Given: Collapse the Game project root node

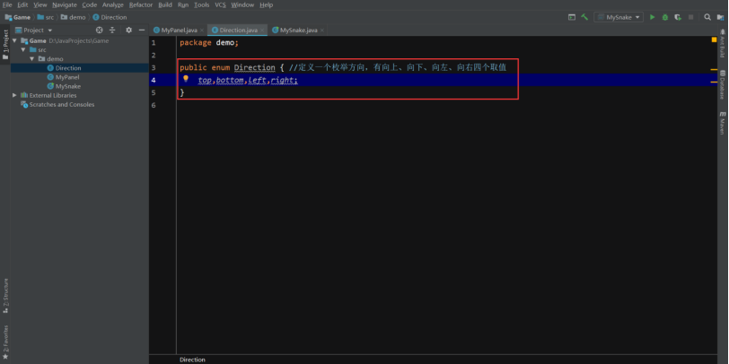Looking at the screenshot, I should coord(15,41).
